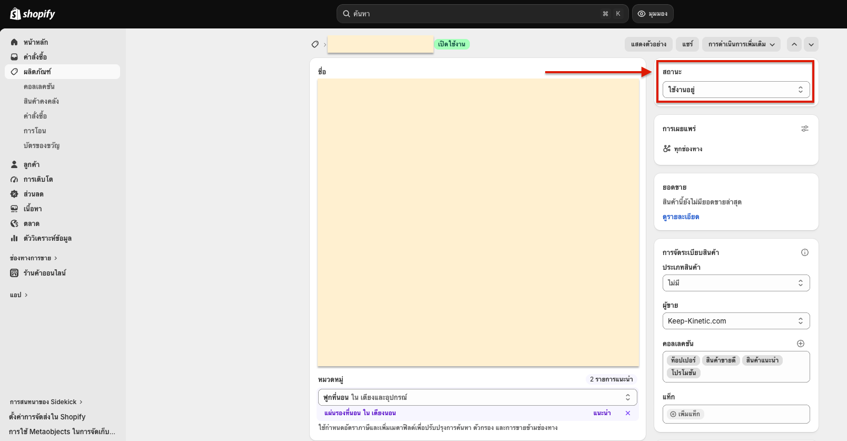This screenshot has height=441, width=847.
Task: Dismiss the suggested category with the X
Action: [x=627, y=413]
